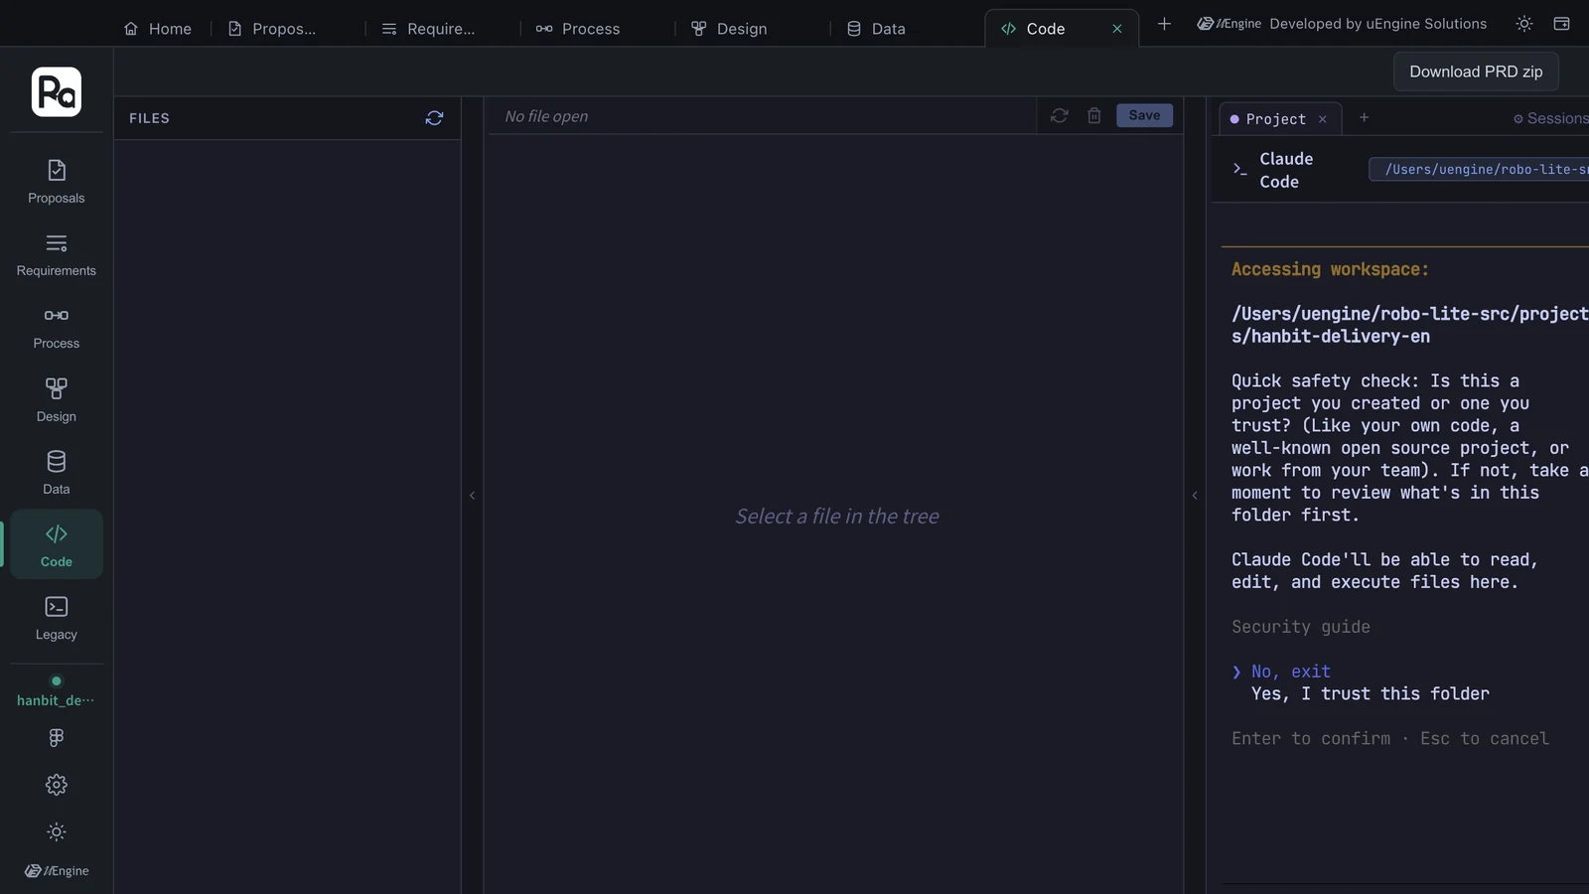
Task: Click the Save button
Action: coord(1144,115)
